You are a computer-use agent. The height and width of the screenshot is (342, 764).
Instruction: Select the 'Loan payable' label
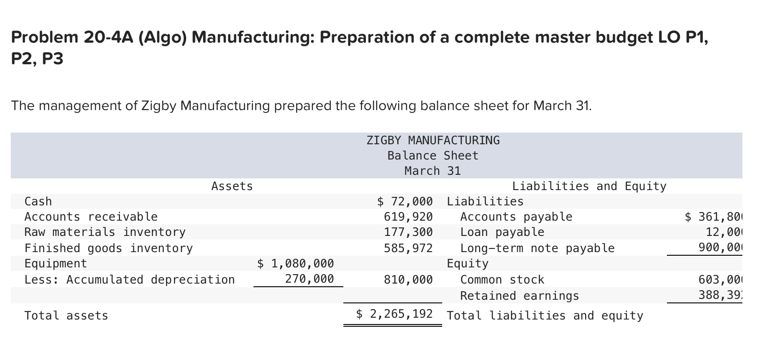[502, 232]
